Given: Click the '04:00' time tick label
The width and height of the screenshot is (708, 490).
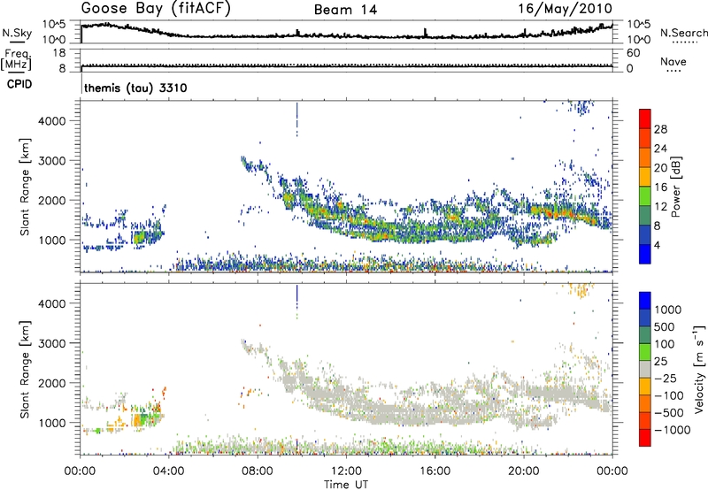Looking at the screenshot, I should tap(169, 471).
